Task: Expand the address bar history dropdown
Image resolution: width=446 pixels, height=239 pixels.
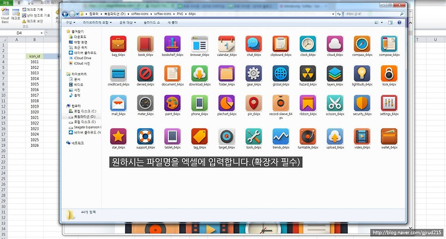Action: tap(333, 14)
